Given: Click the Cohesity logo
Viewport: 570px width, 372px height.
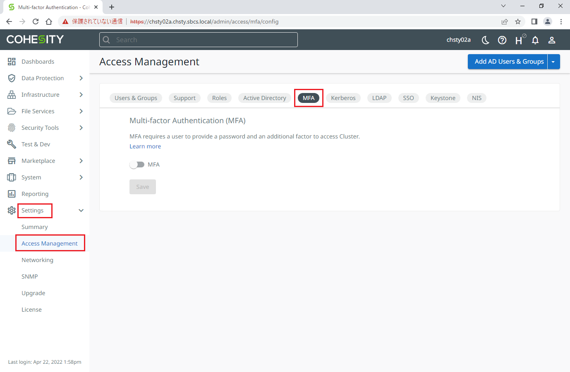Looking at the screenshot, I should 35,39.
